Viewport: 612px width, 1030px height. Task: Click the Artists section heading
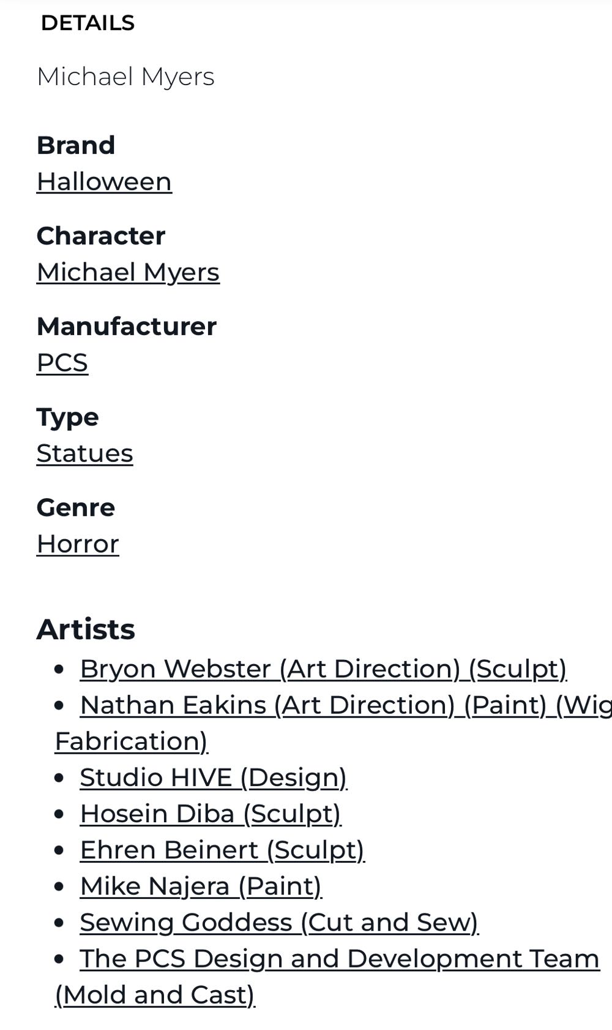(86, 629)
